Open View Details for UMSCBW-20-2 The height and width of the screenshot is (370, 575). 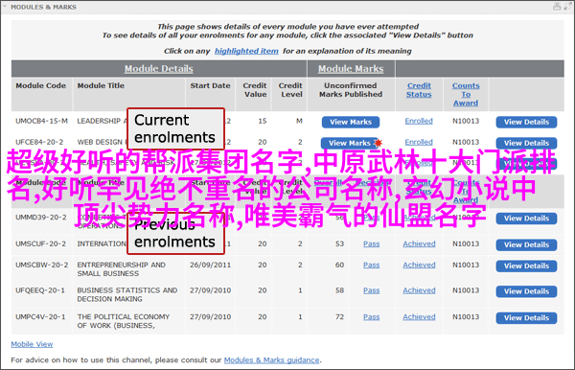pyautogui.click(x=526, y=266)
